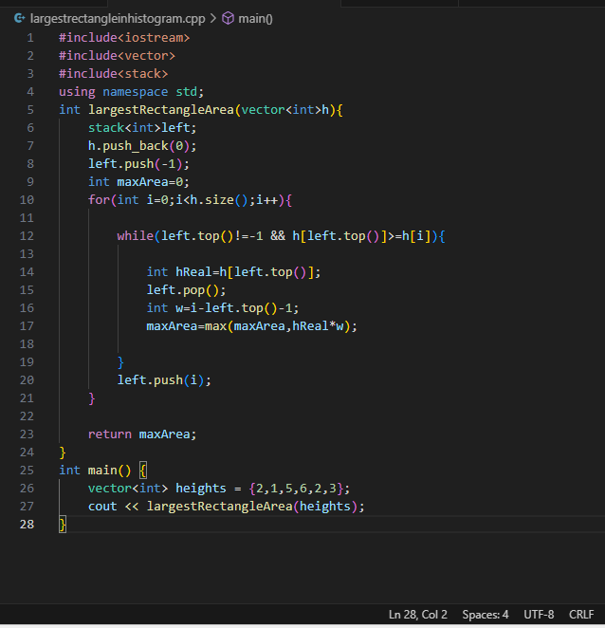Click line number 28 in gutter
This screenshot has height=628, width=605.
(x=27, y=525)
